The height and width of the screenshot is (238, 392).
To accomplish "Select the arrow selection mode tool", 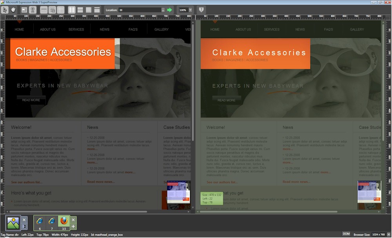I will point(5,10).
